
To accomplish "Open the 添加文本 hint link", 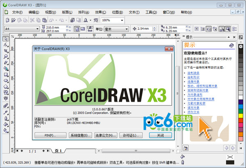I will click(193, 112).
